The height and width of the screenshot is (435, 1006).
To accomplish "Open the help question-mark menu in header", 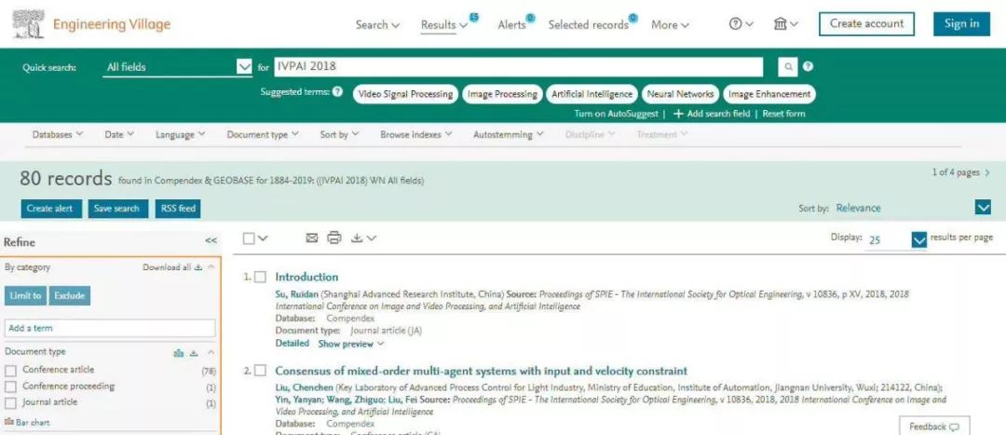I will coord(741,24).
